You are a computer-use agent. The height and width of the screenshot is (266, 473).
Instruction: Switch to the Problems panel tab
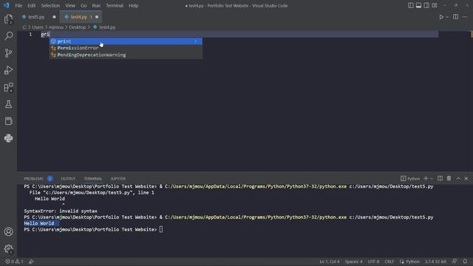point(33,179)
